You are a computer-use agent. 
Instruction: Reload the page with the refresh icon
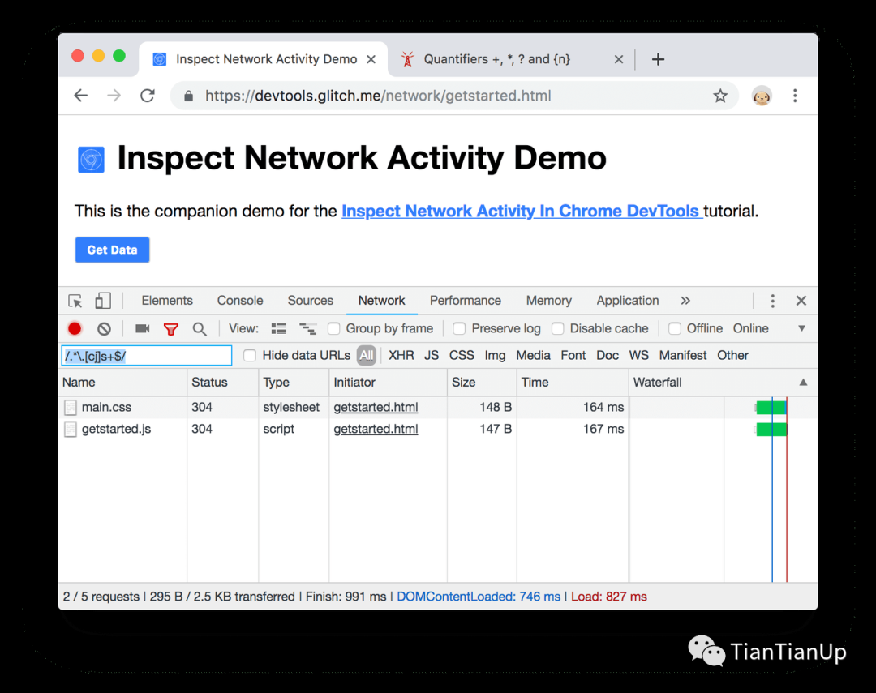[148, 96]
